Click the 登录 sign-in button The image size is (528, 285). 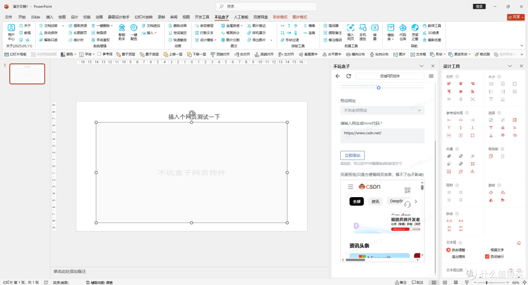(x=479, y=6)
